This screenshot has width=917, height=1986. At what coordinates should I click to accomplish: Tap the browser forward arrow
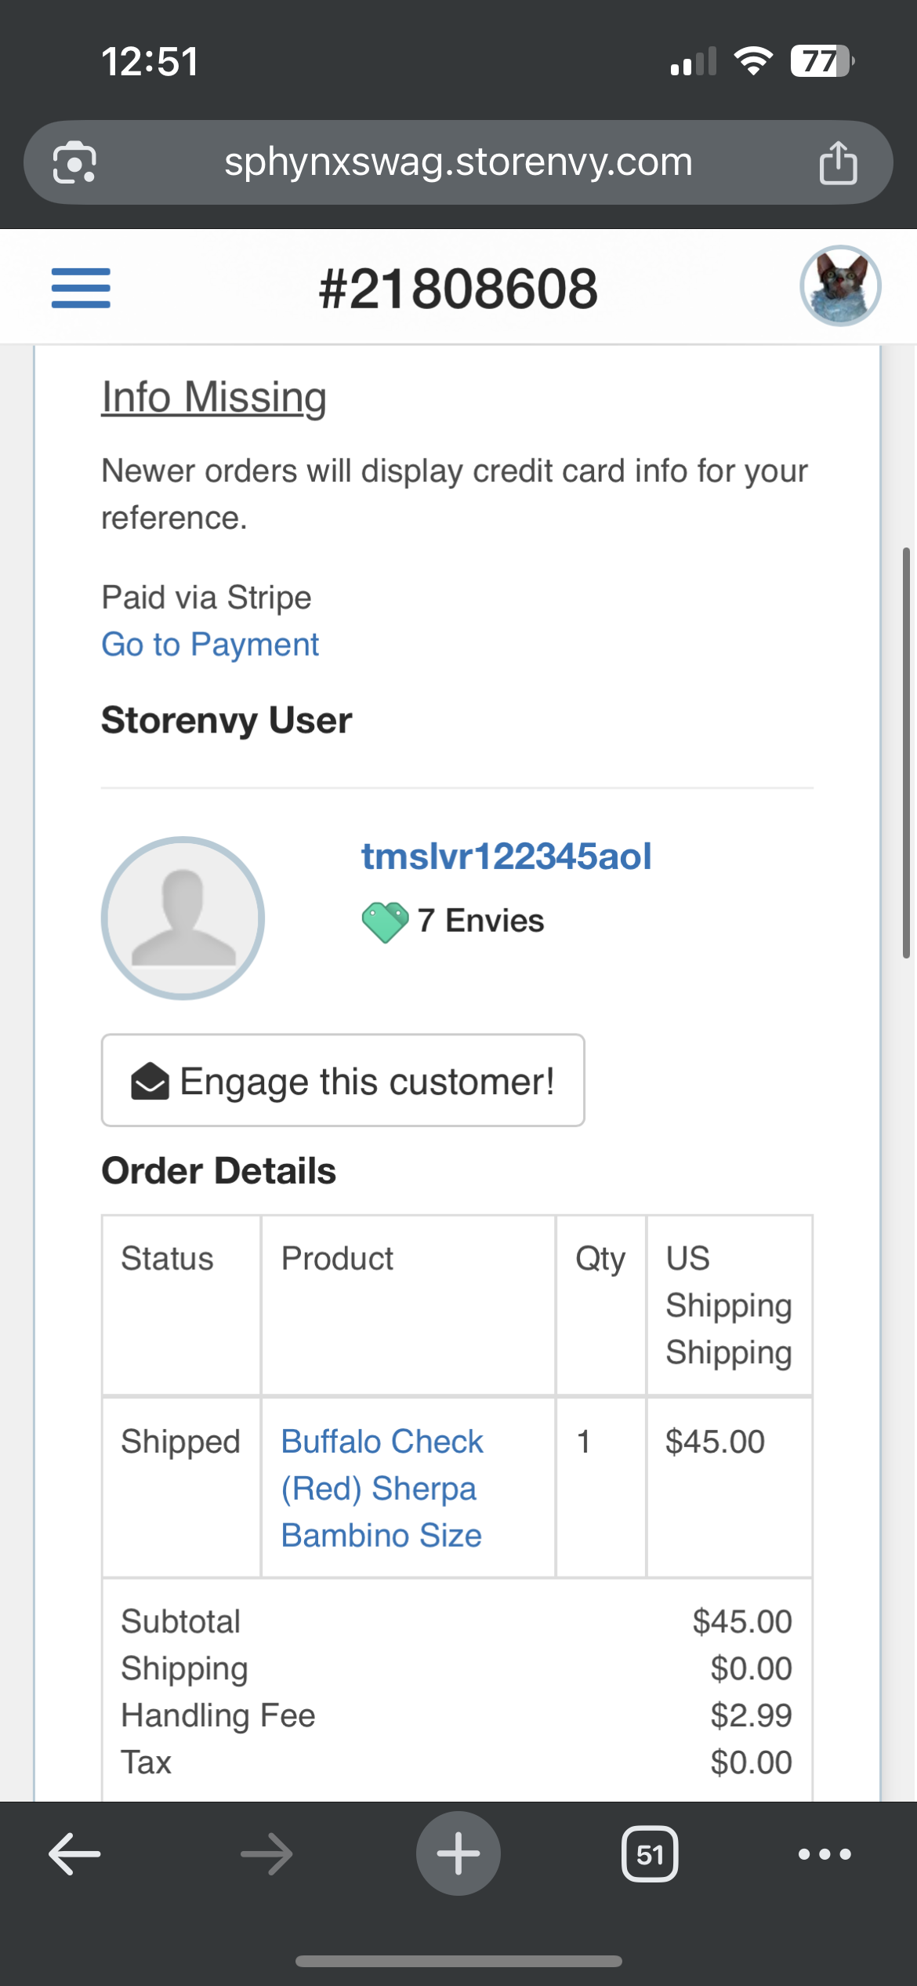tap(266, 1854)
